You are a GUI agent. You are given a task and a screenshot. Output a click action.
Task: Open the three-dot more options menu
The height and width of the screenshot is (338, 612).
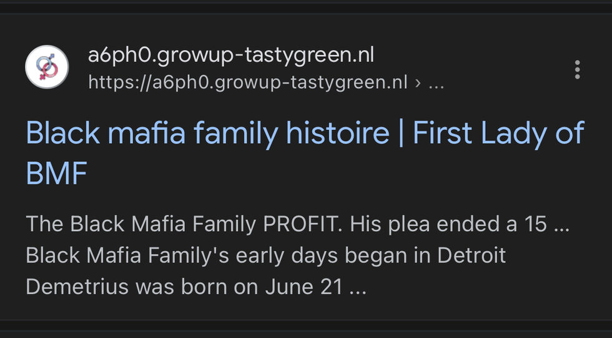tap(577, 69)
